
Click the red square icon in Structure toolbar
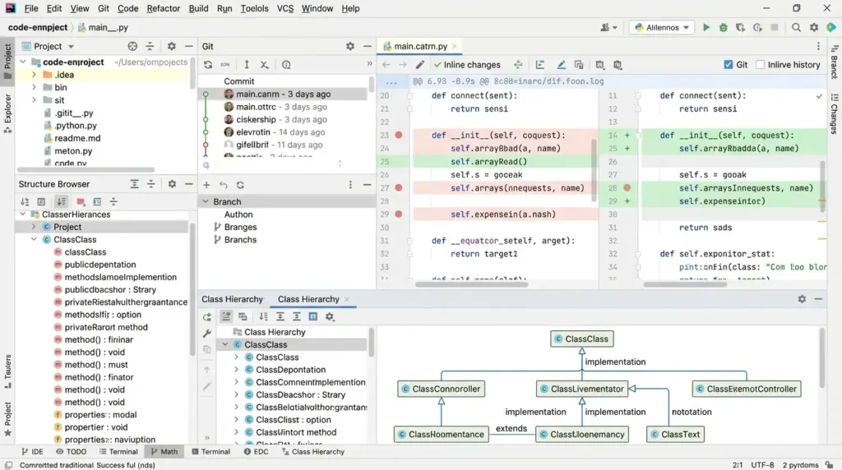pyautogui.click(x=81, y=202)
